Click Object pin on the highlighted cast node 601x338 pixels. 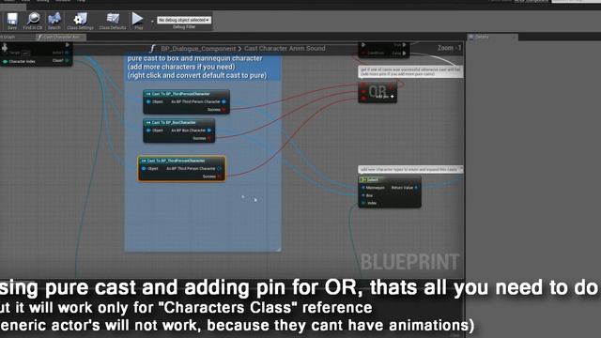pos(144,169)
